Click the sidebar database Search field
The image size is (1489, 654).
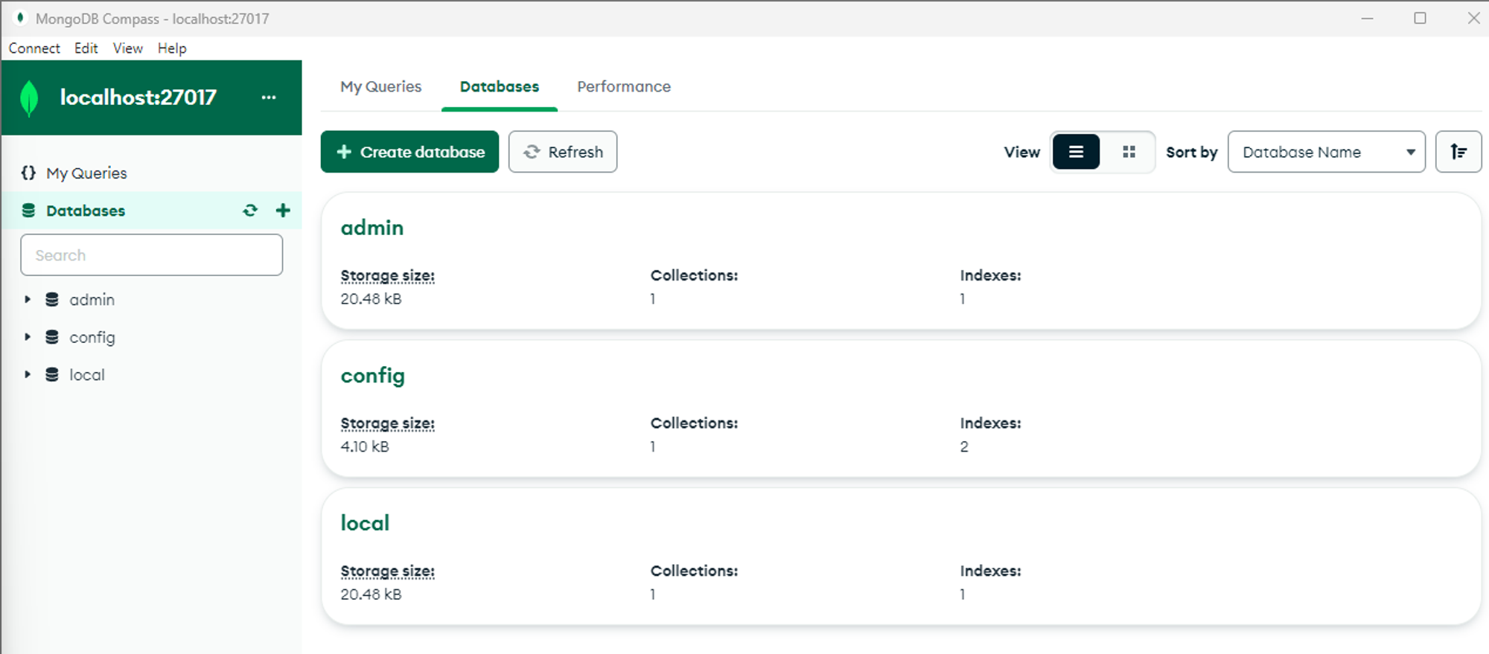pyautogui.click(x=152, y=255)
